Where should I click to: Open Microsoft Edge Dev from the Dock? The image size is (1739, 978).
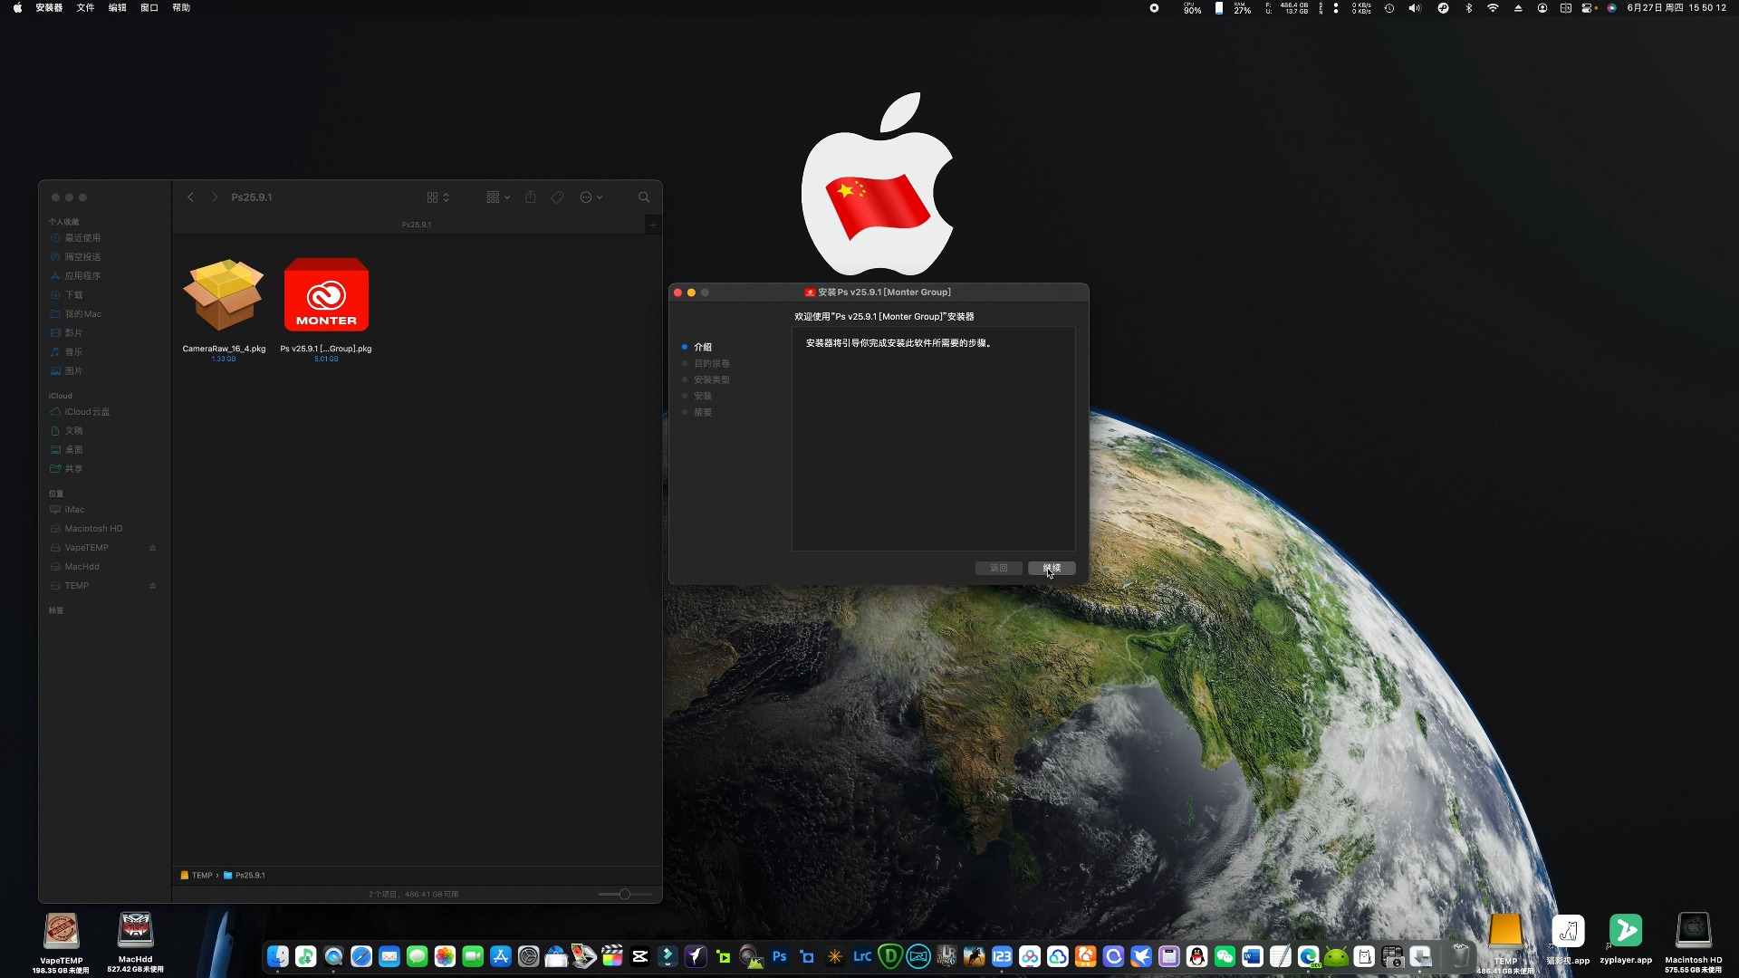(1309, 956)
